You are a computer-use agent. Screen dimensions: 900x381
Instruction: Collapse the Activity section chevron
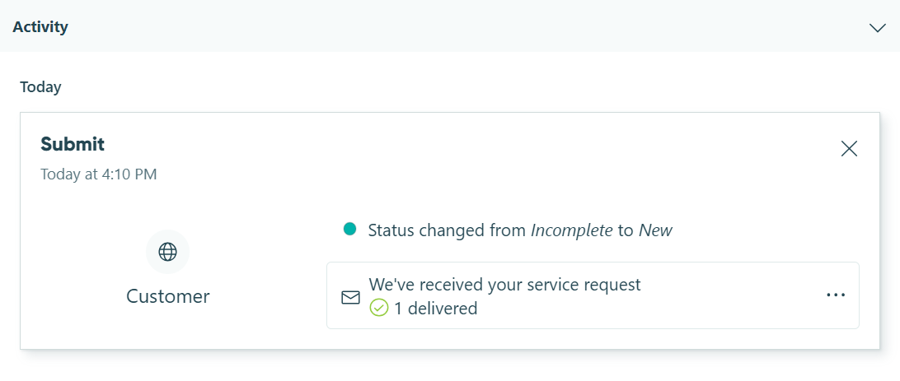[878, 27]
